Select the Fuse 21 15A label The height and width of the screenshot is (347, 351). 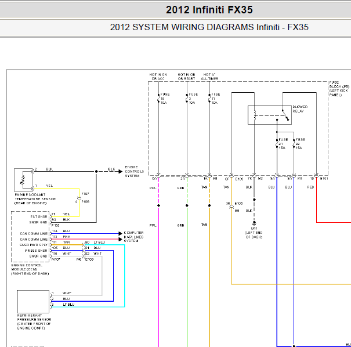283,144
